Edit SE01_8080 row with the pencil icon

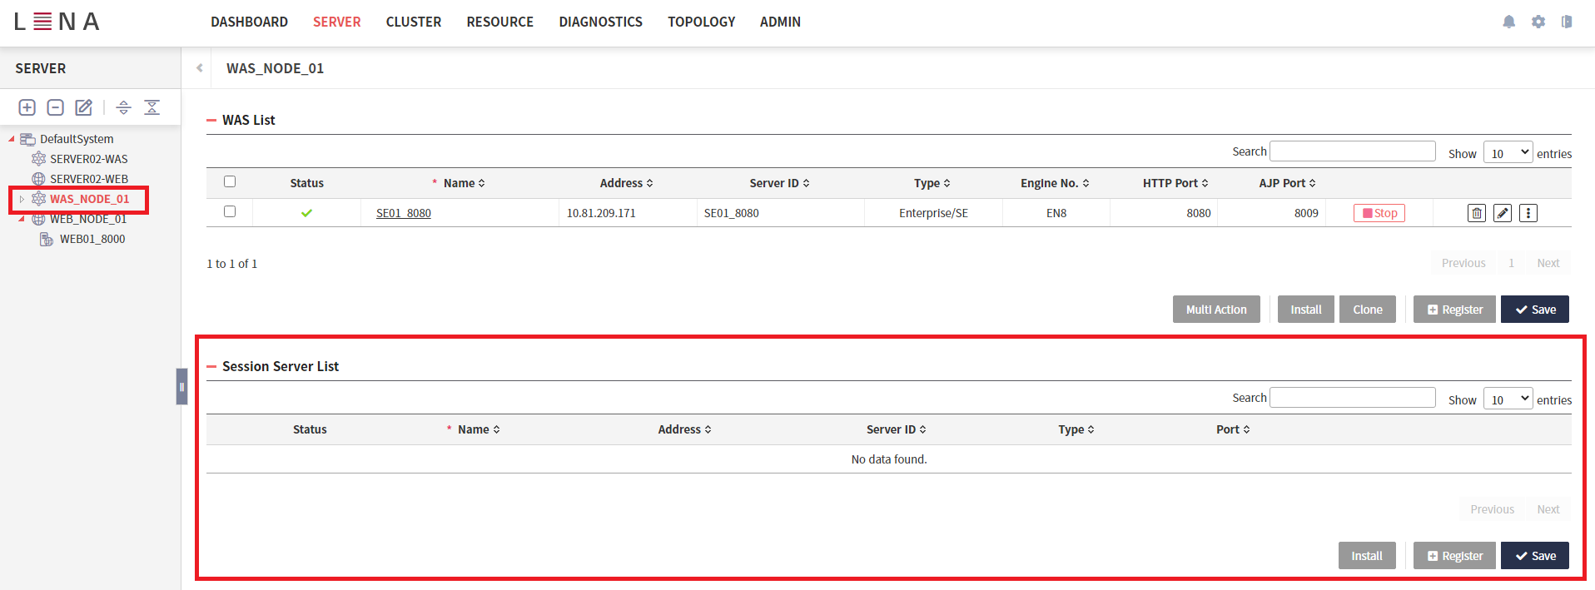pos(1502,213)
